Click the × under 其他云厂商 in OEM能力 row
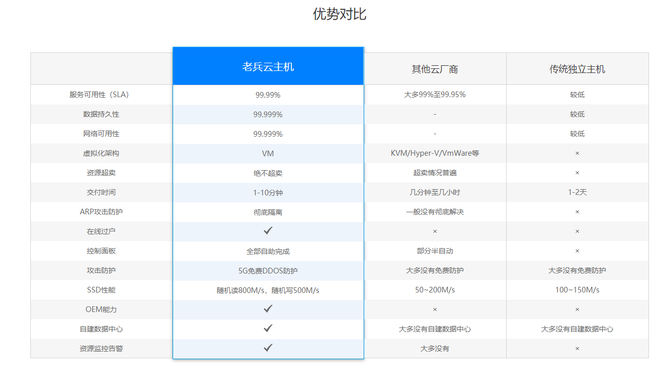 pyautogui.click(x=435, y=309)
